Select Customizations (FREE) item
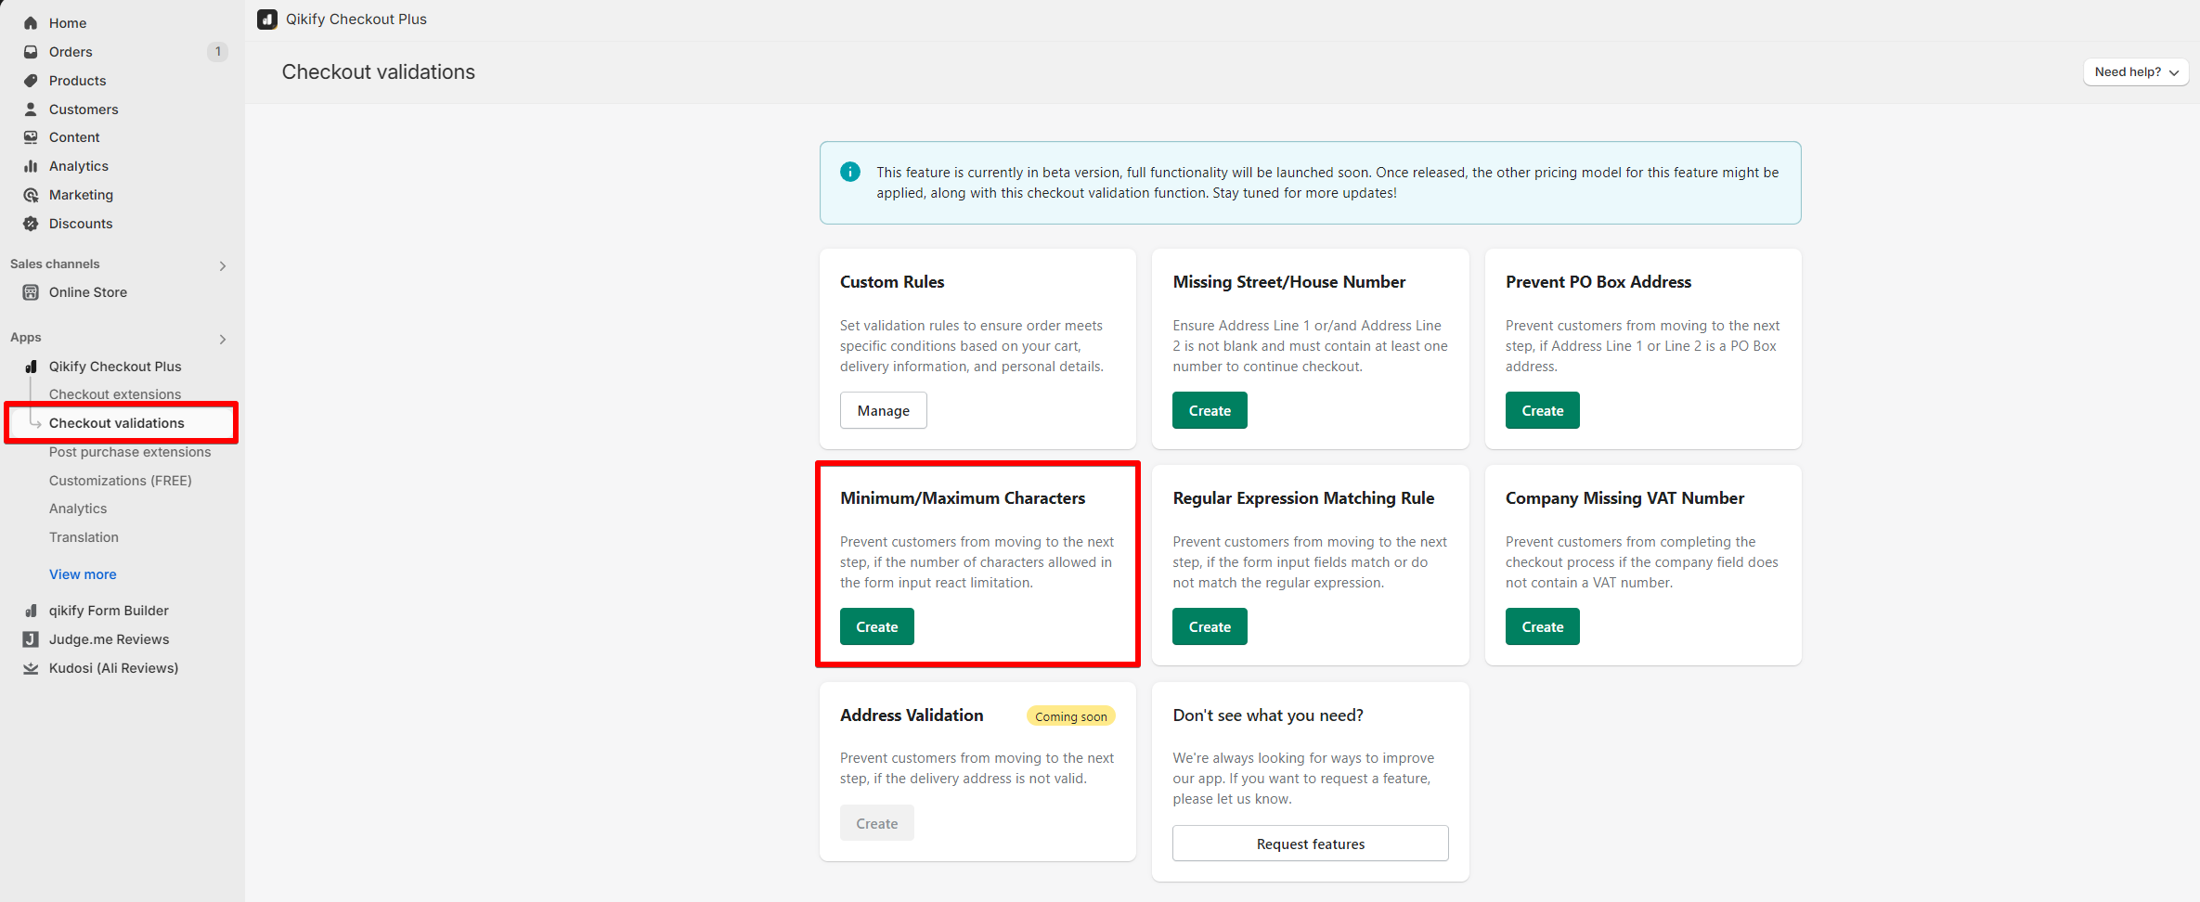Image resolution: width=2200 pixels, height=902 pixels. point(121,481)
